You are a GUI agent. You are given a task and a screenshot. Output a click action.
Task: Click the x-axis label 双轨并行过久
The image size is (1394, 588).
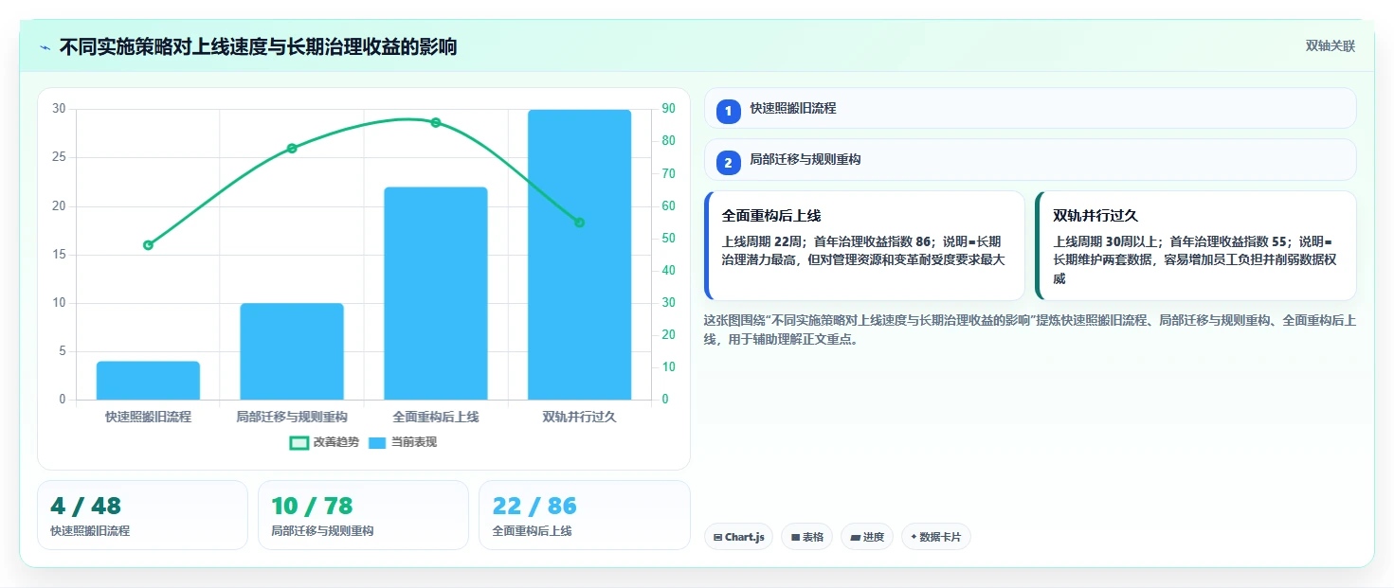click(x=579, y=417)
